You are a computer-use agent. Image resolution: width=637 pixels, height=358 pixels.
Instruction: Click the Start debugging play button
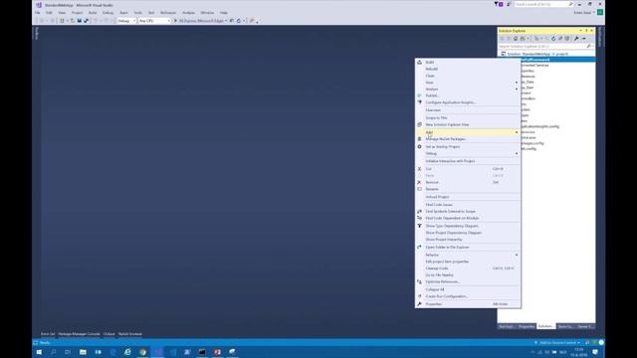[176, 21]
